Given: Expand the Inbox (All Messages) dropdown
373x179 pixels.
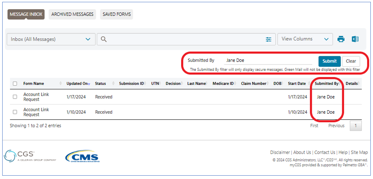Looking at the screenshot, I should click(50, 39).
